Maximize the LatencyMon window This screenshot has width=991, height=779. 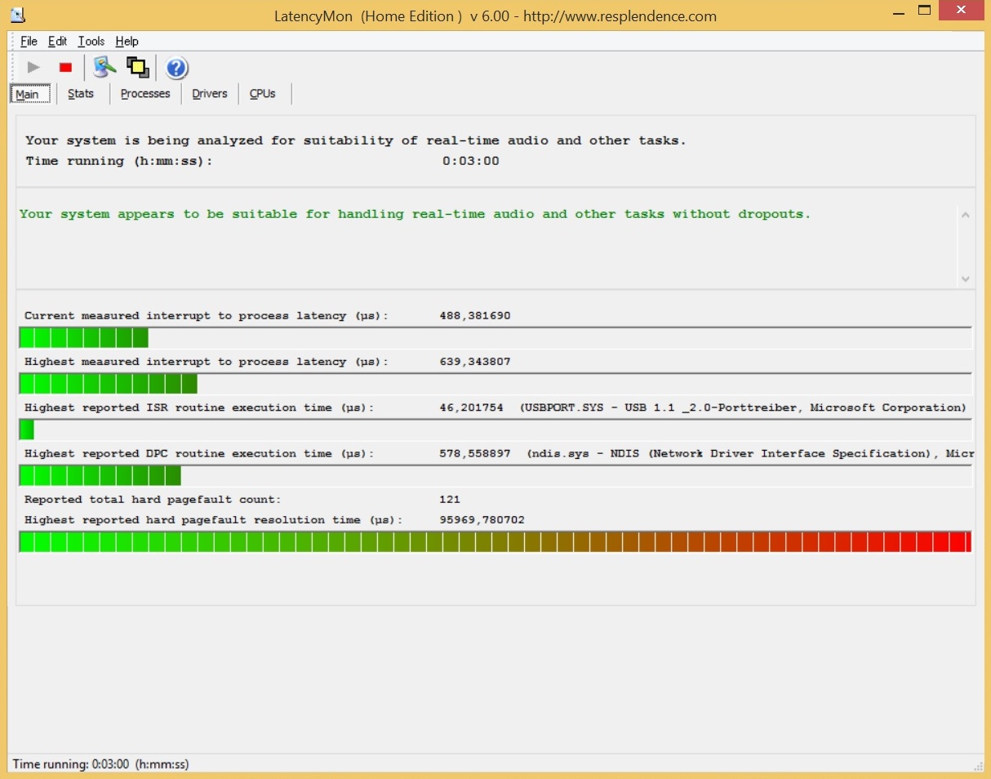925,11
